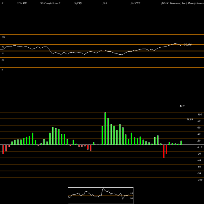The image size is (204, 204).
Task: Click the MR axis 60 label
Action: tap(199, 128)
